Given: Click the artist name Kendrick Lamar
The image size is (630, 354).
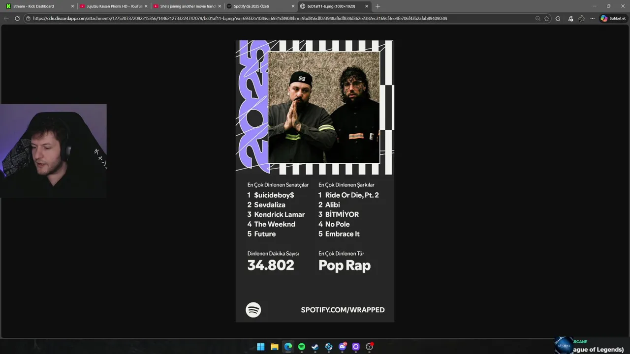Looking at the screenshot, I should point(280,214).
